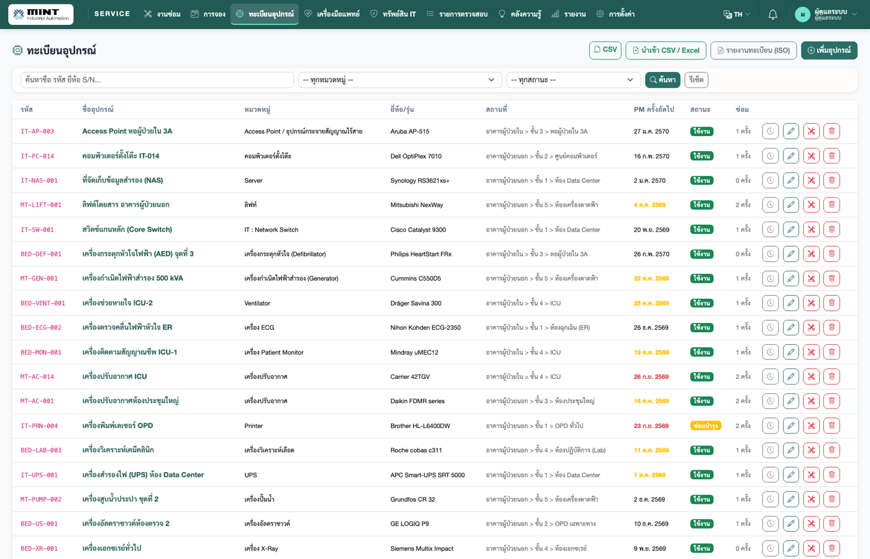Open equipment link Access Point หอผู้ป่วยใน 3A

(x=127, y=131)
